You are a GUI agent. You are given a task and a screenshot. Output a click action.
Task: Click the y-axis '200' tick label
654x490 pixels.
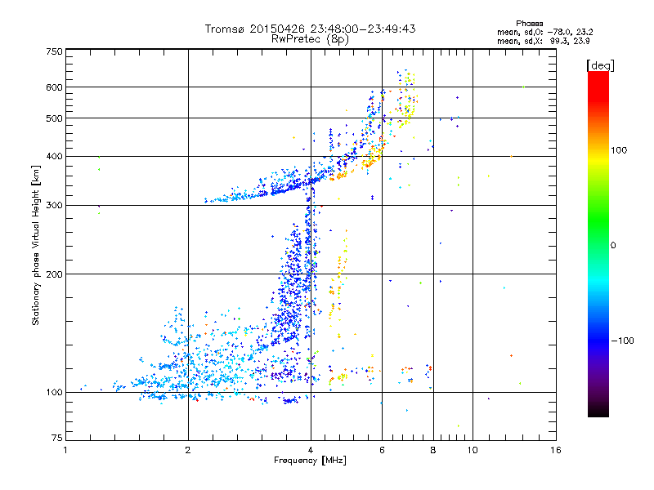pyautogui.click(x=55, y=274)
